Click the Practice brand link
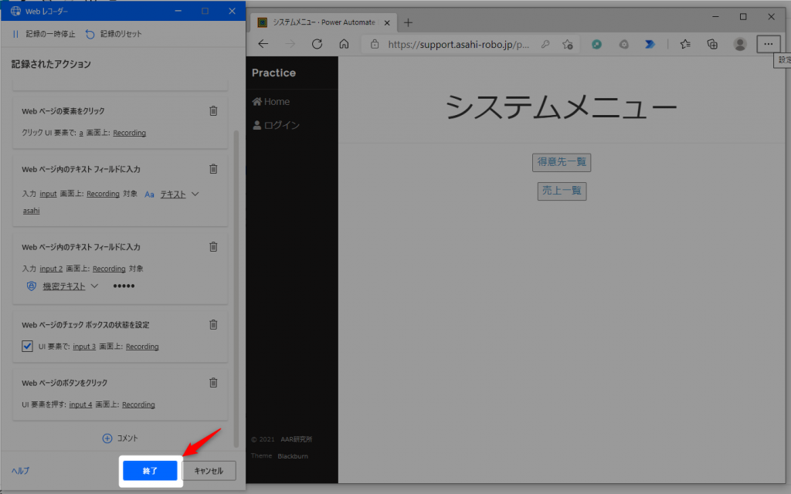This screenshot has width=791, height=494. click(274, 73)
